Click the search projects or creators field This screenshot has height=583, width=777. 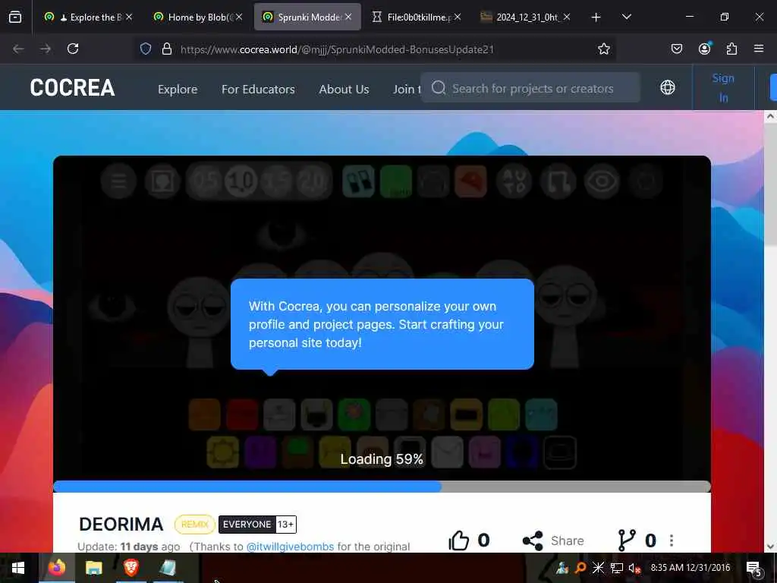[530, 88]
